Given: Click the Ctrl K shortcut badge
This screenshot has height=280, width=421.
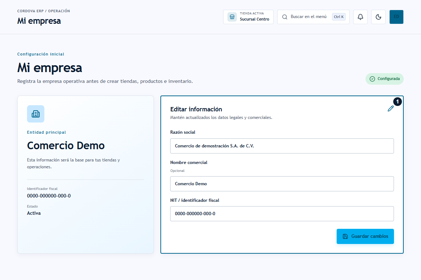Looking at the screenshot, I should pos(338,17).
